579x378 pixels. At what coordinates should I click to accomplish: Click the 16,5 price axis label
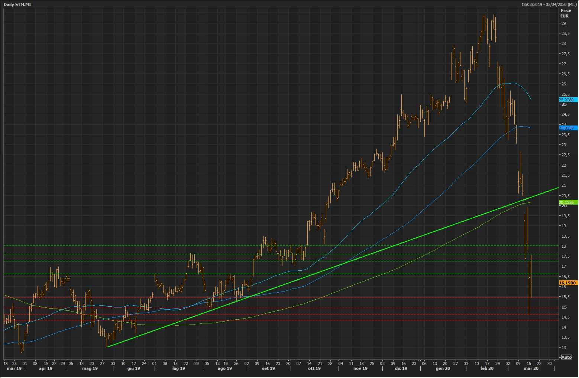[565, 277]
